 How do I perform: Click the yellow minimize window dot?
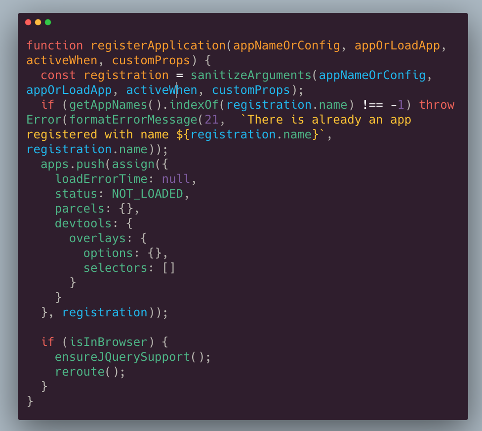[38, 22]
